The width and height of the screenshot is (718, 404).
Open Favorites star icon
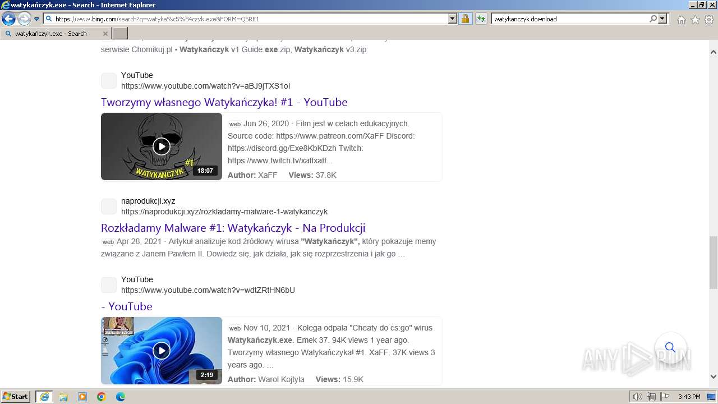click(695, 20)
